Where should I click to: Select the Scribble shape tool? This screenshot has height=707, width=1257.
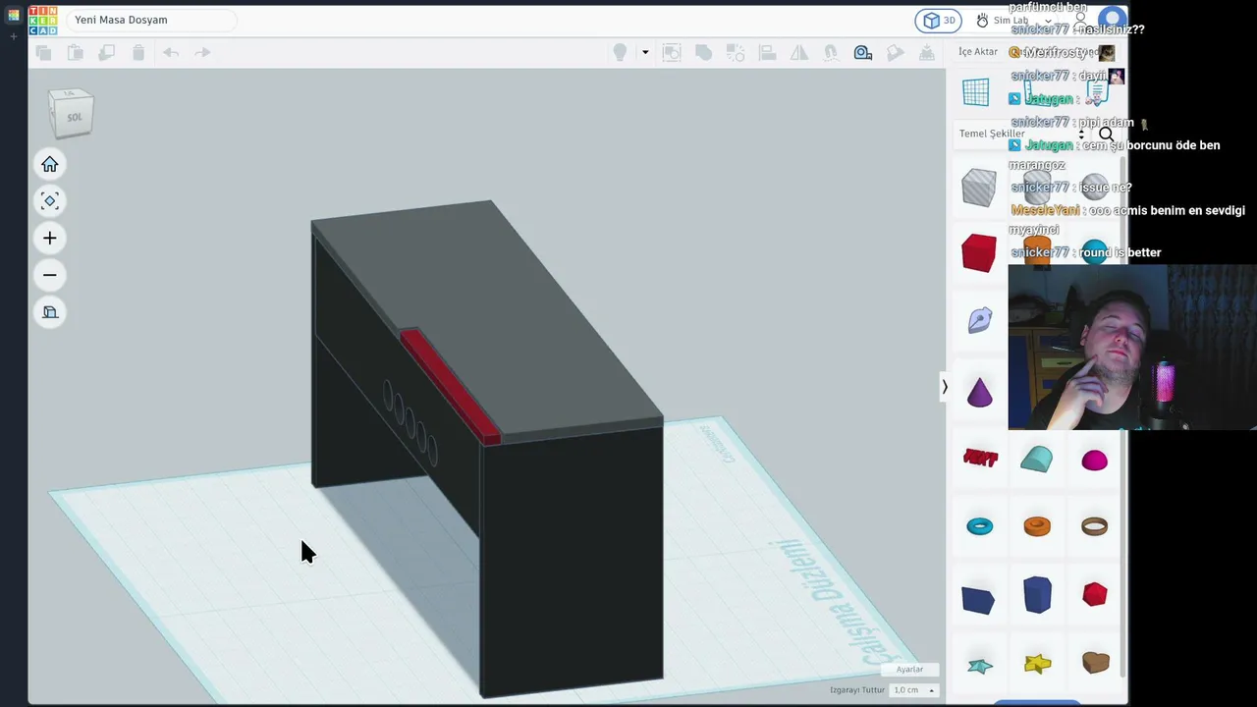tap(979, 320)
